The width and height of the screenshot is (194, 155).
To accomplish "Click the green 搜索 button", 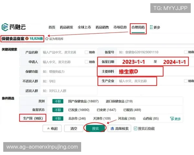I will pyautogui.click(x=95, y=129).
